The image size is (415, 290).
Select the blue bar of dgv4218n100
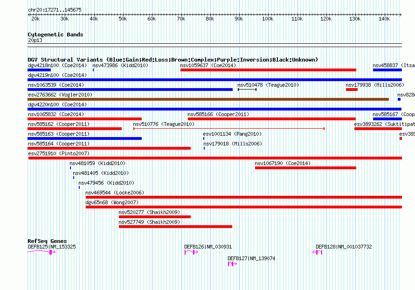(39, 70)
